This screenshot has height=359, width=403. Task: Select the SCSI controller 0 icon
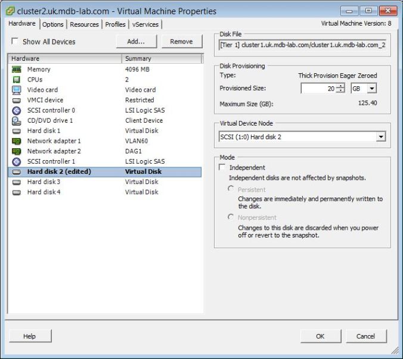[16, 110]
